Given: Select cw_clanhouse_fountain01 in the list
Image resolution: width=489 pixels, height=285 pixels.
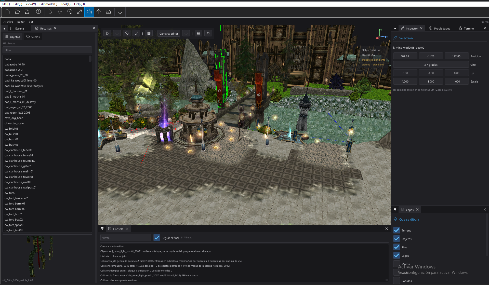Looking at the screenshot, I should (47, 161).
